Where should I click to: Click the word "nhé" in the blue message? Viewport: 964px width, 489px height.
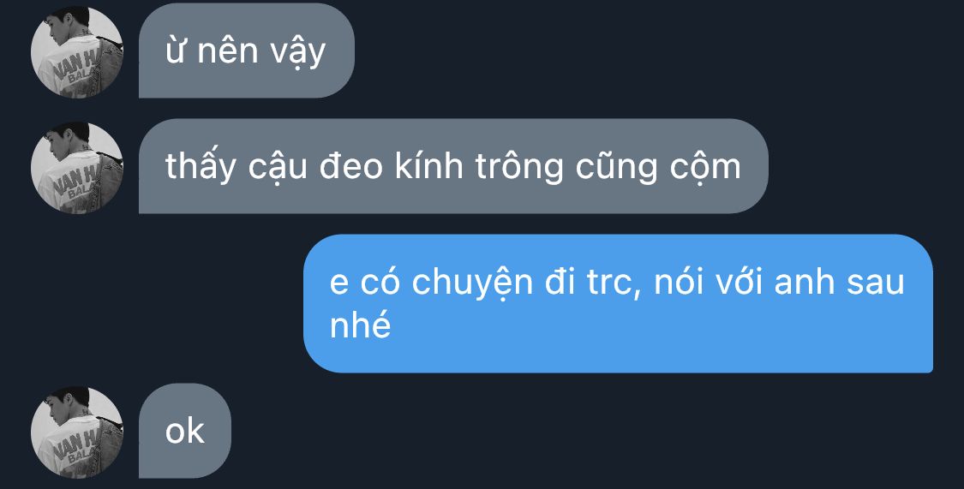[360, 324]
